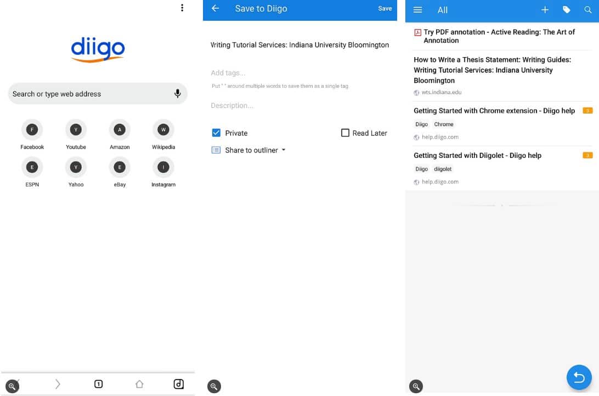Tap the microphone voice search icon
Image resolution: width=599 pixels, height=396 pixels.
tap(177, 94)
